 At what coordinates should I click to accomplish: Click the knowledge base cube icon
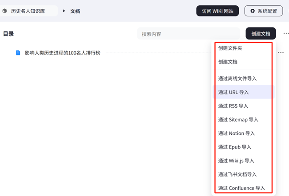click(4, 11)
